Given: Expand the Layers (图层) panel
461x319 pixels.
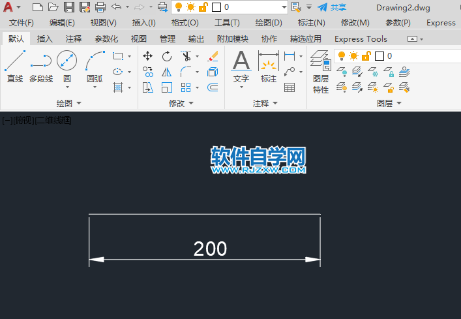Looking at the screenshot, I should (389, 103).
